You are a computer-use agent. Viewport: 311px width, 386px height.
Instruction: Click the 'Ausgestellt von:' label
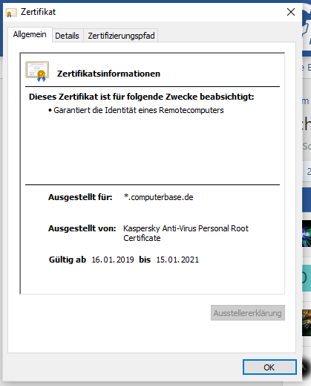coord(82,228)
